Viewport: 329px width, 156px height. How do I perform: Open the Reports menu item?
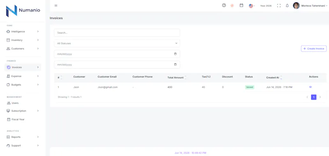[x=23, y=137]
